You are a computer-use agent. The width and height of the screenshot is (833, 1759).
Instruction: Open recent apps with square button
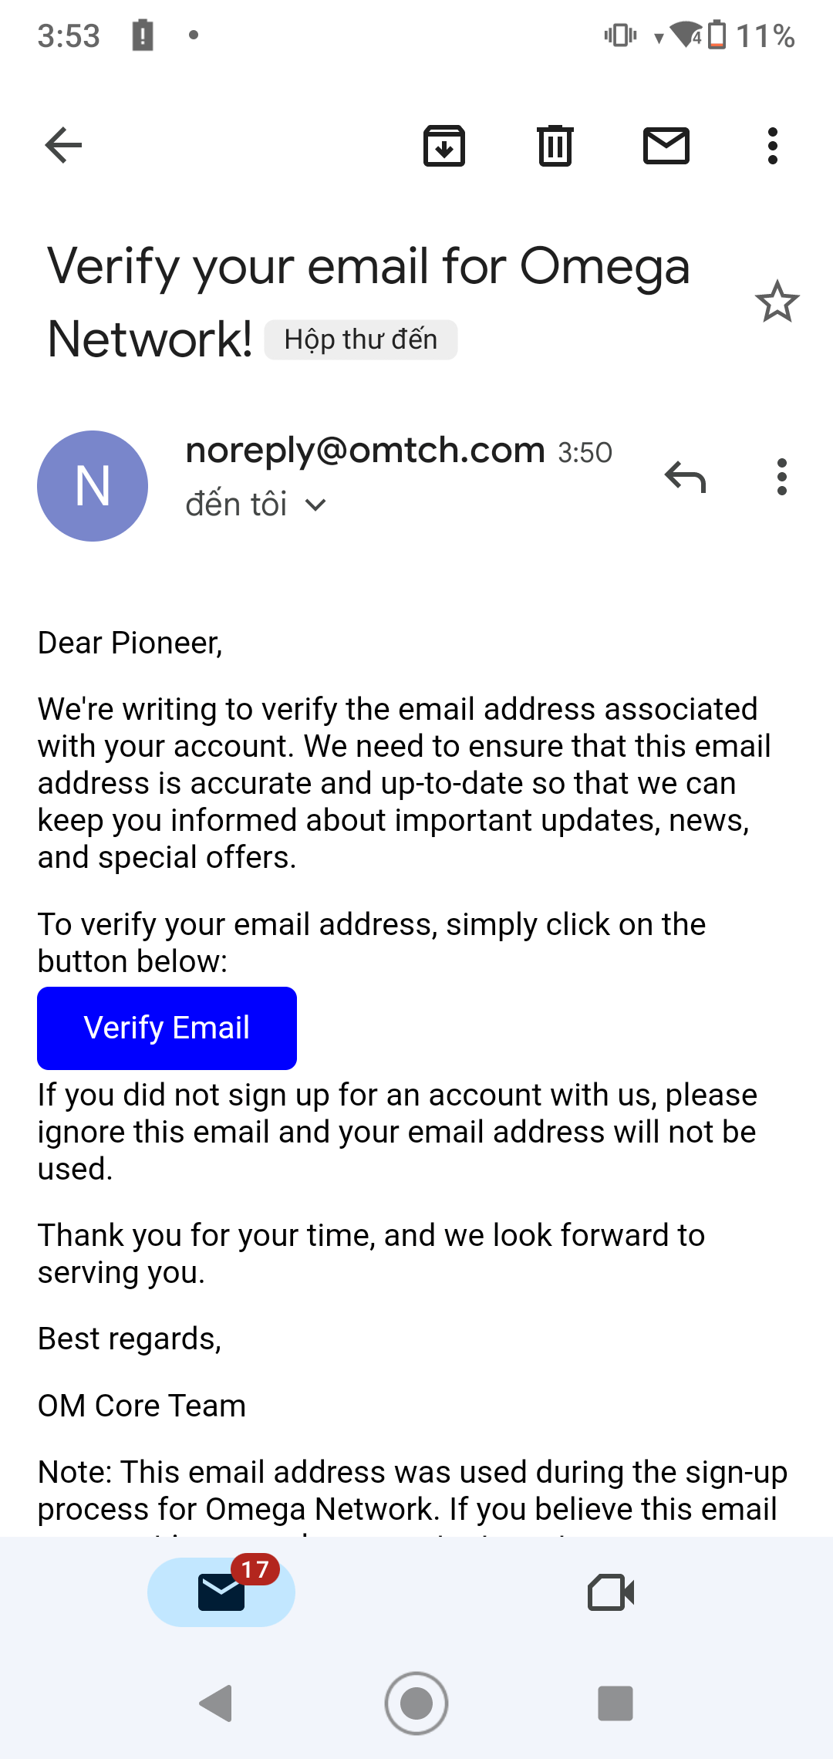point(615,1703)
